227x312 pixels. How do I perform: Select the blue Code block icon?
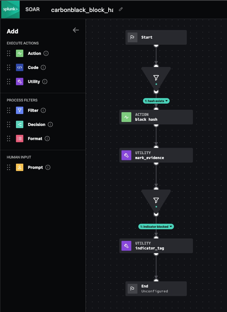(20, 67)
